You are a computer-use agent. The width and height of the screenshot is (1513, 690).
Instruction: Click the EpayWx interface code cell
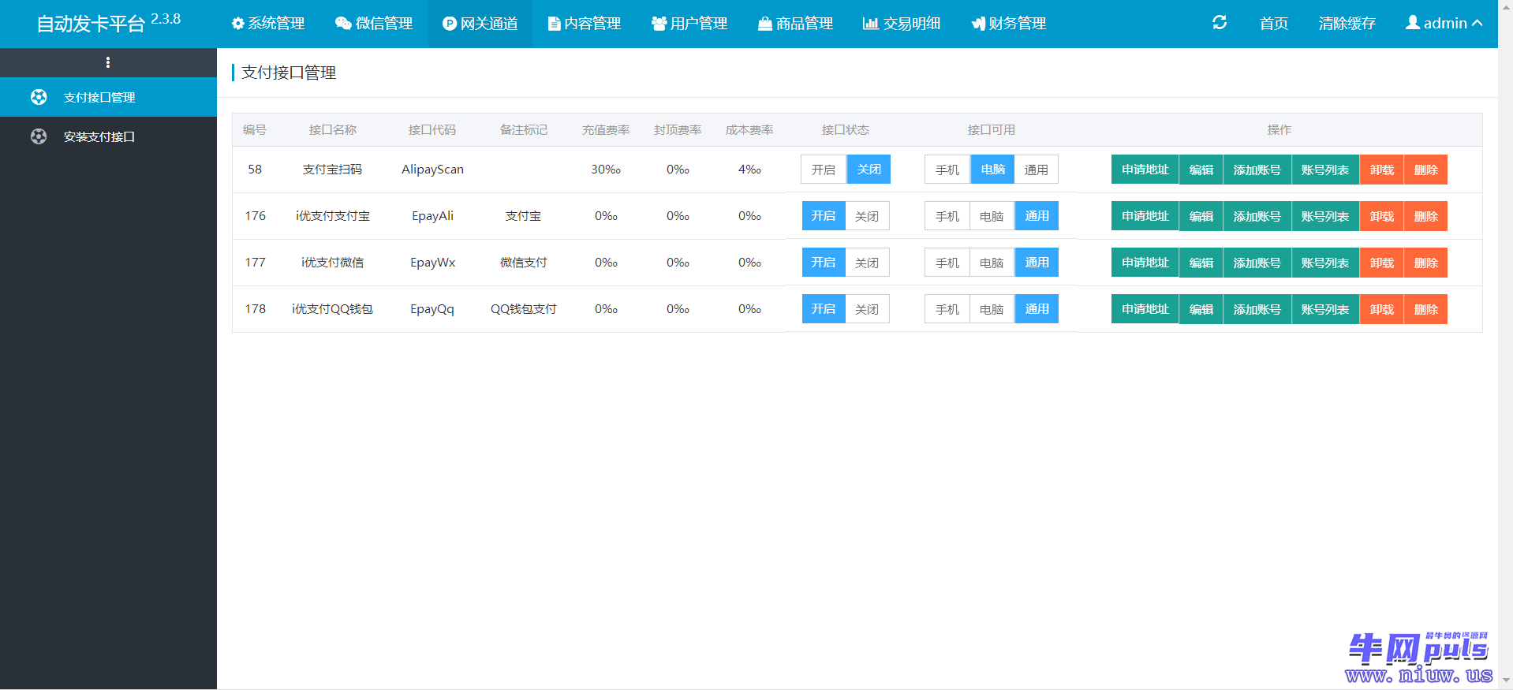(x=432, y=263)
